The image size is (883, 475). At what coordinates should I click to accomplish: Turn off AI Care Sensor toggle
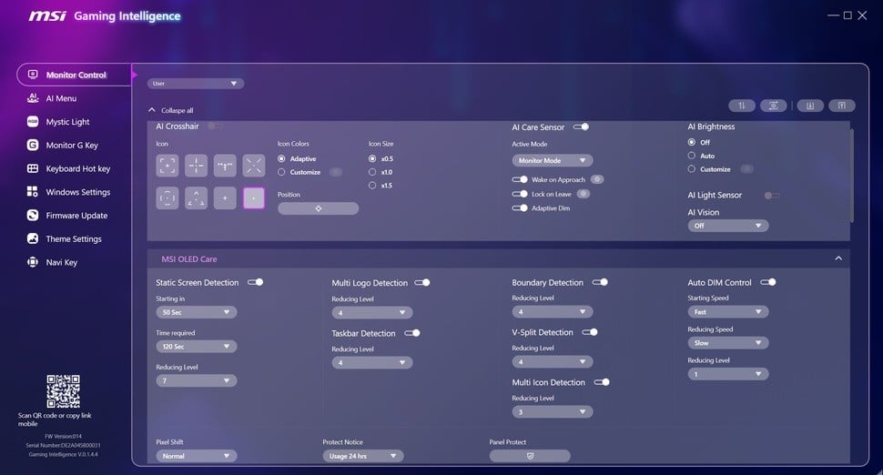tap(581, 127)
